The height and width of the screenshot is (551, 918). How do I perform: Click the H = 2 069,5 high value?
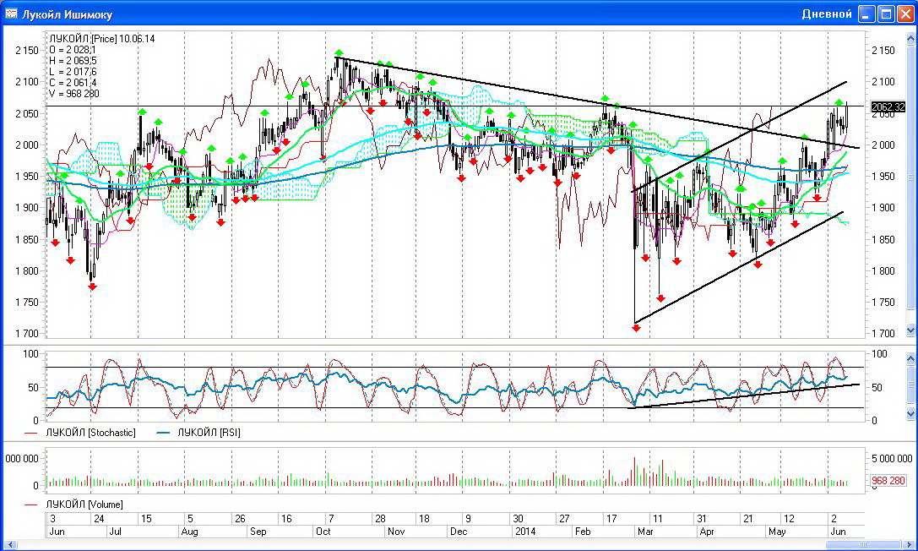pyautogui.click(x=73, y=61)
